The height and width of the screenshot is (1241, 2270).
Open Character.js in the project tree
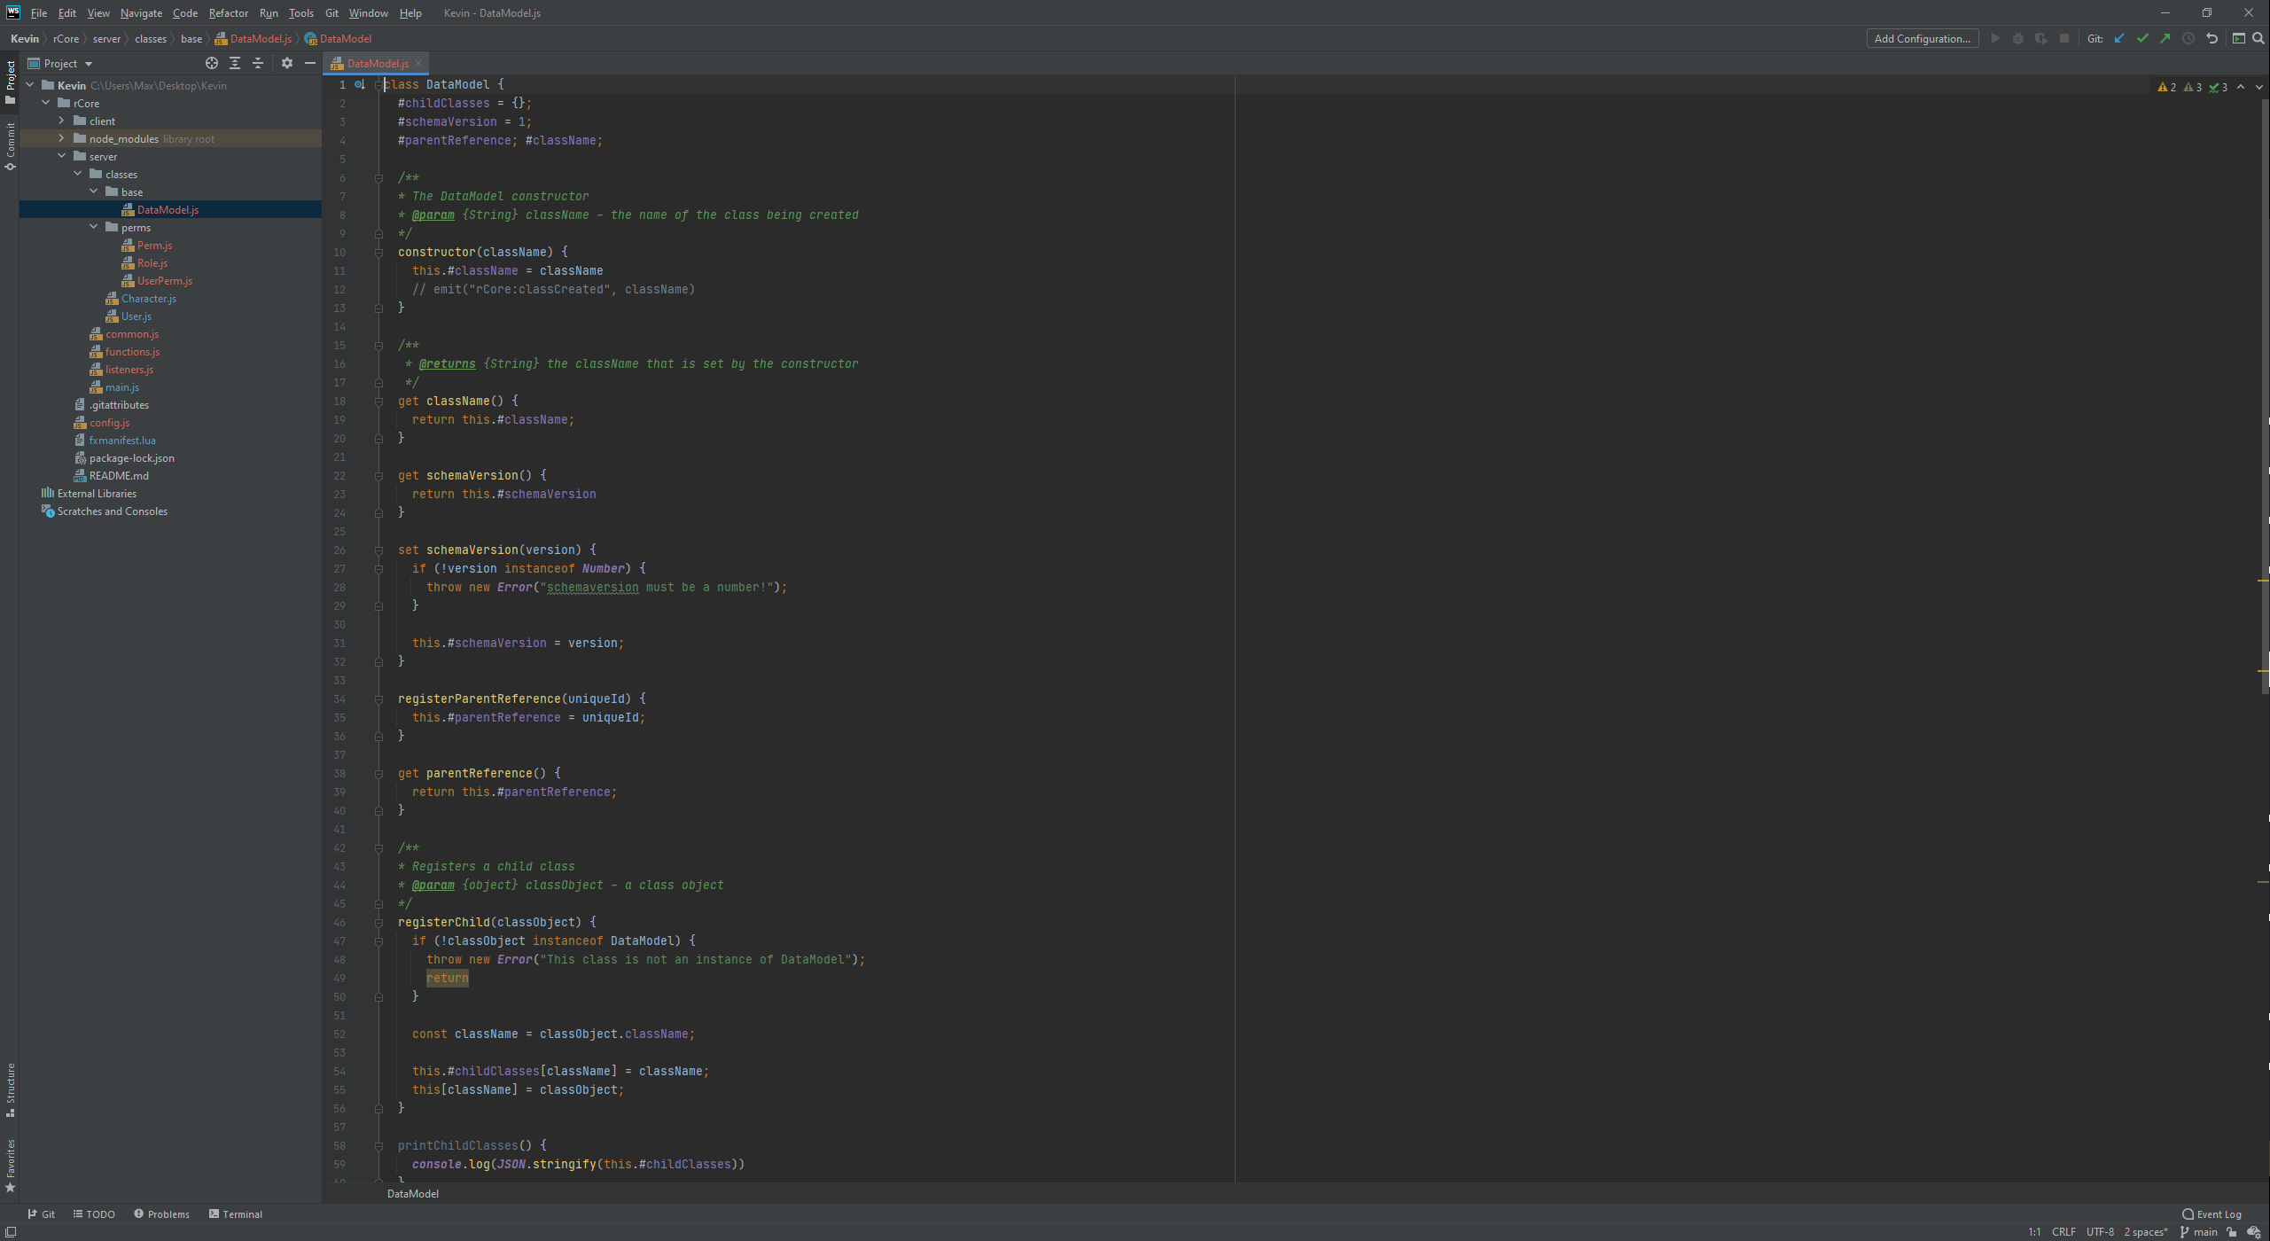click(x=148, y=299)
